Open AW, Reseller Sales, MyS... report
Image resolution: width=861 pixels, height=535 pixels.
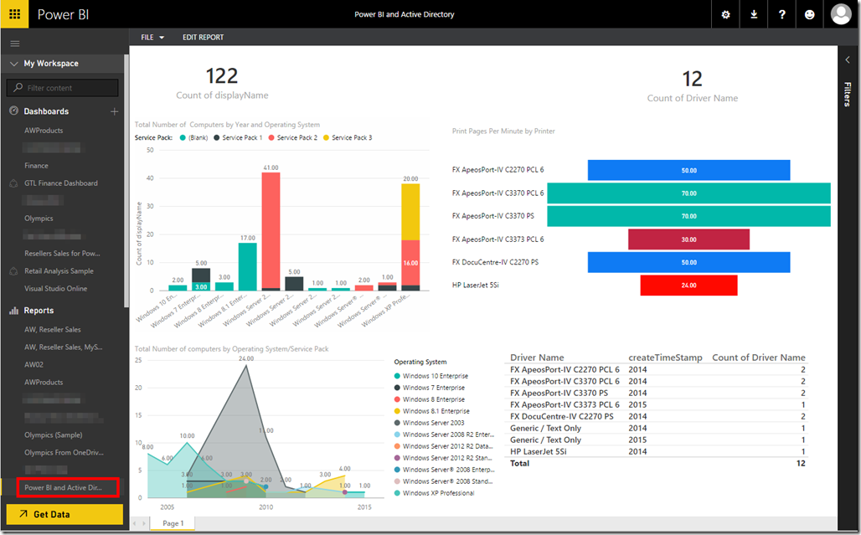tap(63, 347)
